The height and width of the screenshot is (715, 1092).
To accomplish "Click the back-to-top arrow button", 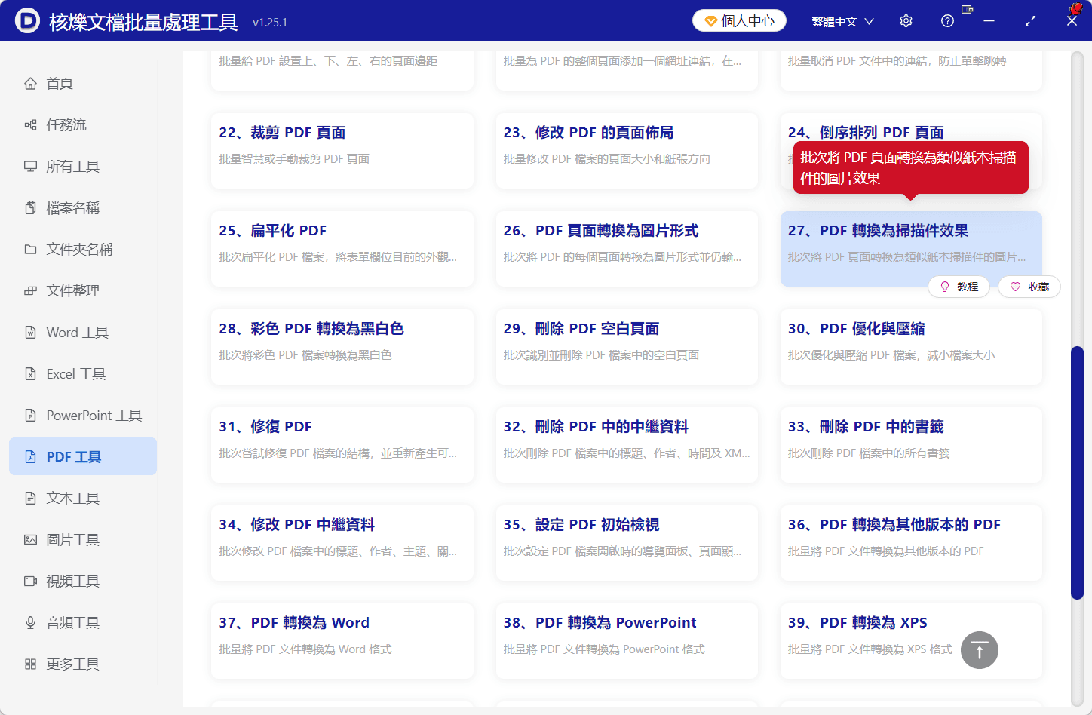I will (x=980, y=650).
